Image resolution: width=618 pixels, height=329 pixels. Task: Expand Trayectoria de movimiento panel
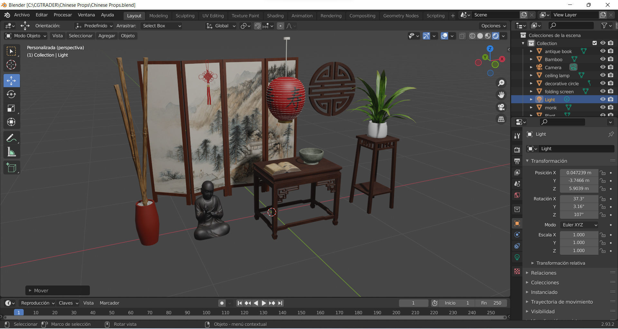click(562, 302)
